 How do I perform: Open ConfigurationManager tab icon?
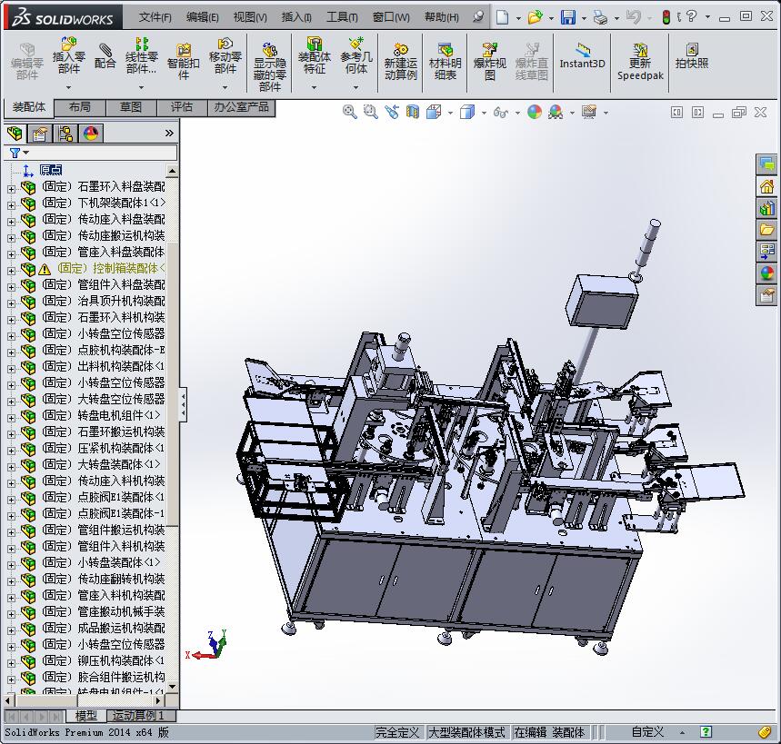65,134
